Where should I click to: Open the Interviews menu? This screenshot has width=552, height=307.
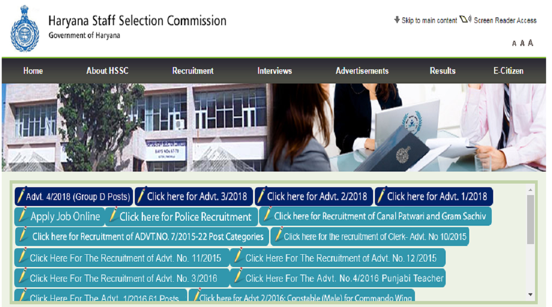click(x=275, y=71)
